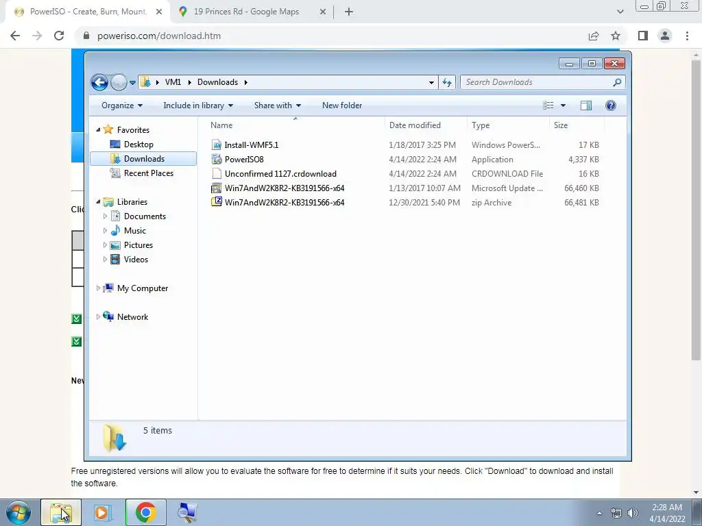Image resolution: width=702 pixels, height=526 pixels.
Task: Open the address bar history dropdown
Action: [x=431, y=83]
